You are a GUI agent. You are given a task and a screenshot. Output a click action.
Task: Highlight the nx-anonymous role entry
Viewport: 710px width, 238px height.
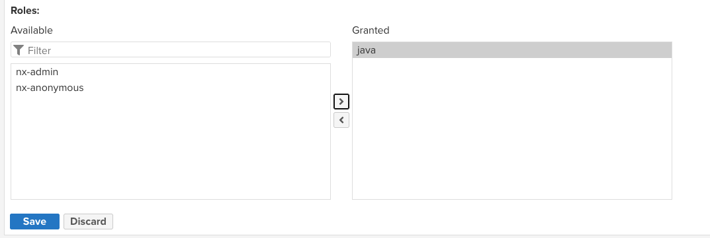[171, 88]
